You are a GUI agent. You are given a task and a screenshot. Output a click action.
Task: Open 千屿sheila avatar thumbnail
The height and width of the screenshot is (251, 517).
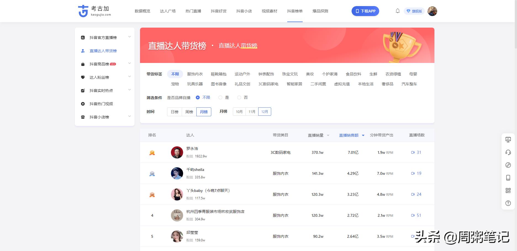(x=177, y=173)
